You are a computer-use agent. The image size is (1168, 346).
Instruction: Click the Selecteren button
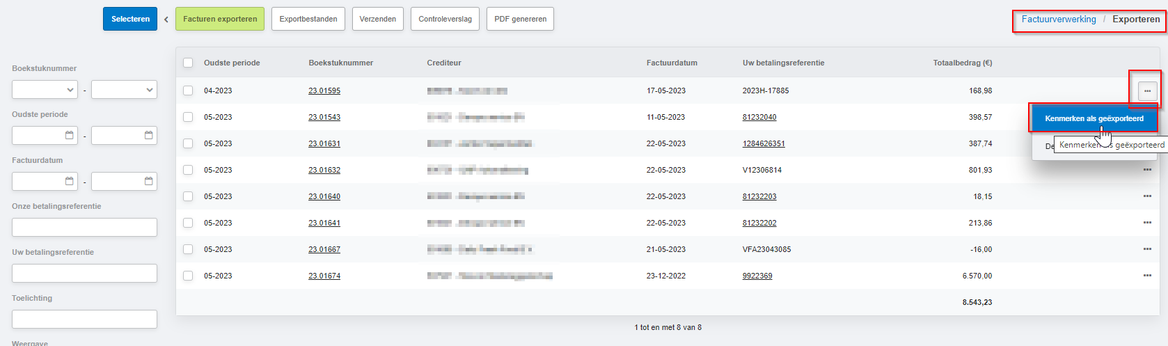coord(130,19)
